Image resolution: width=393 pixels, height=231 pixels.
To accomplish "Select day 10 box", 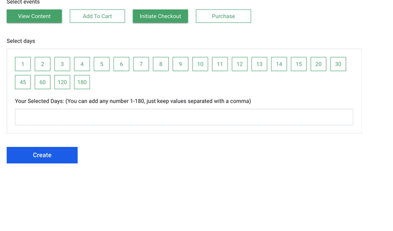I will click(x=200, y=64).
